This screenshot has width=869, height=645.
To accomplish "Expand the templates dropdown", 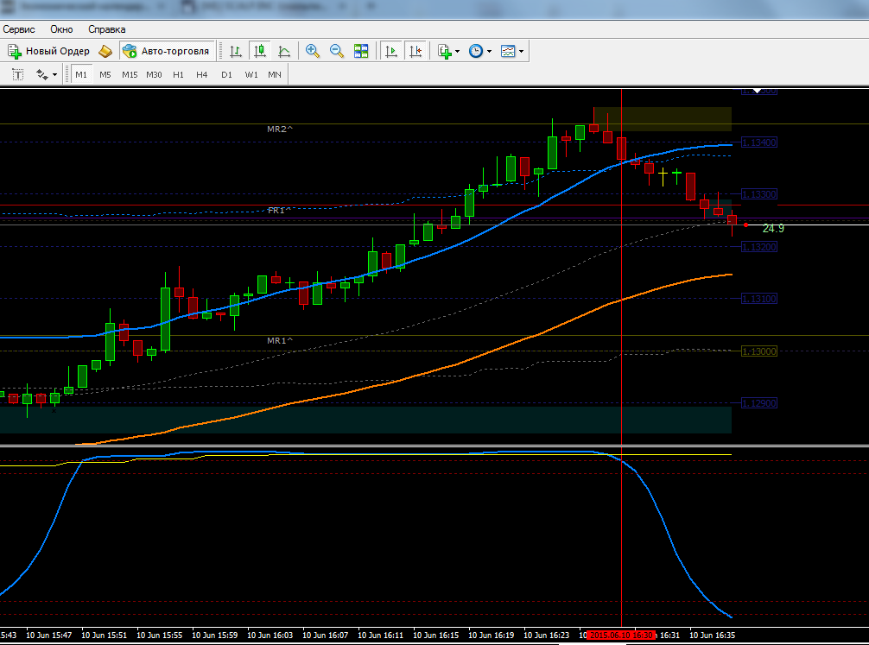I will point(512,51).
